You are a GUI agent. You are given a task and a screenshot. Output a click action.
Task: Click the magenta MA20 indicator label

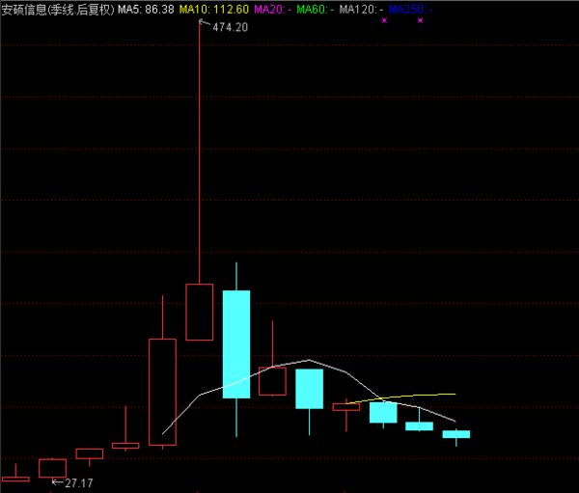(272, 10)
